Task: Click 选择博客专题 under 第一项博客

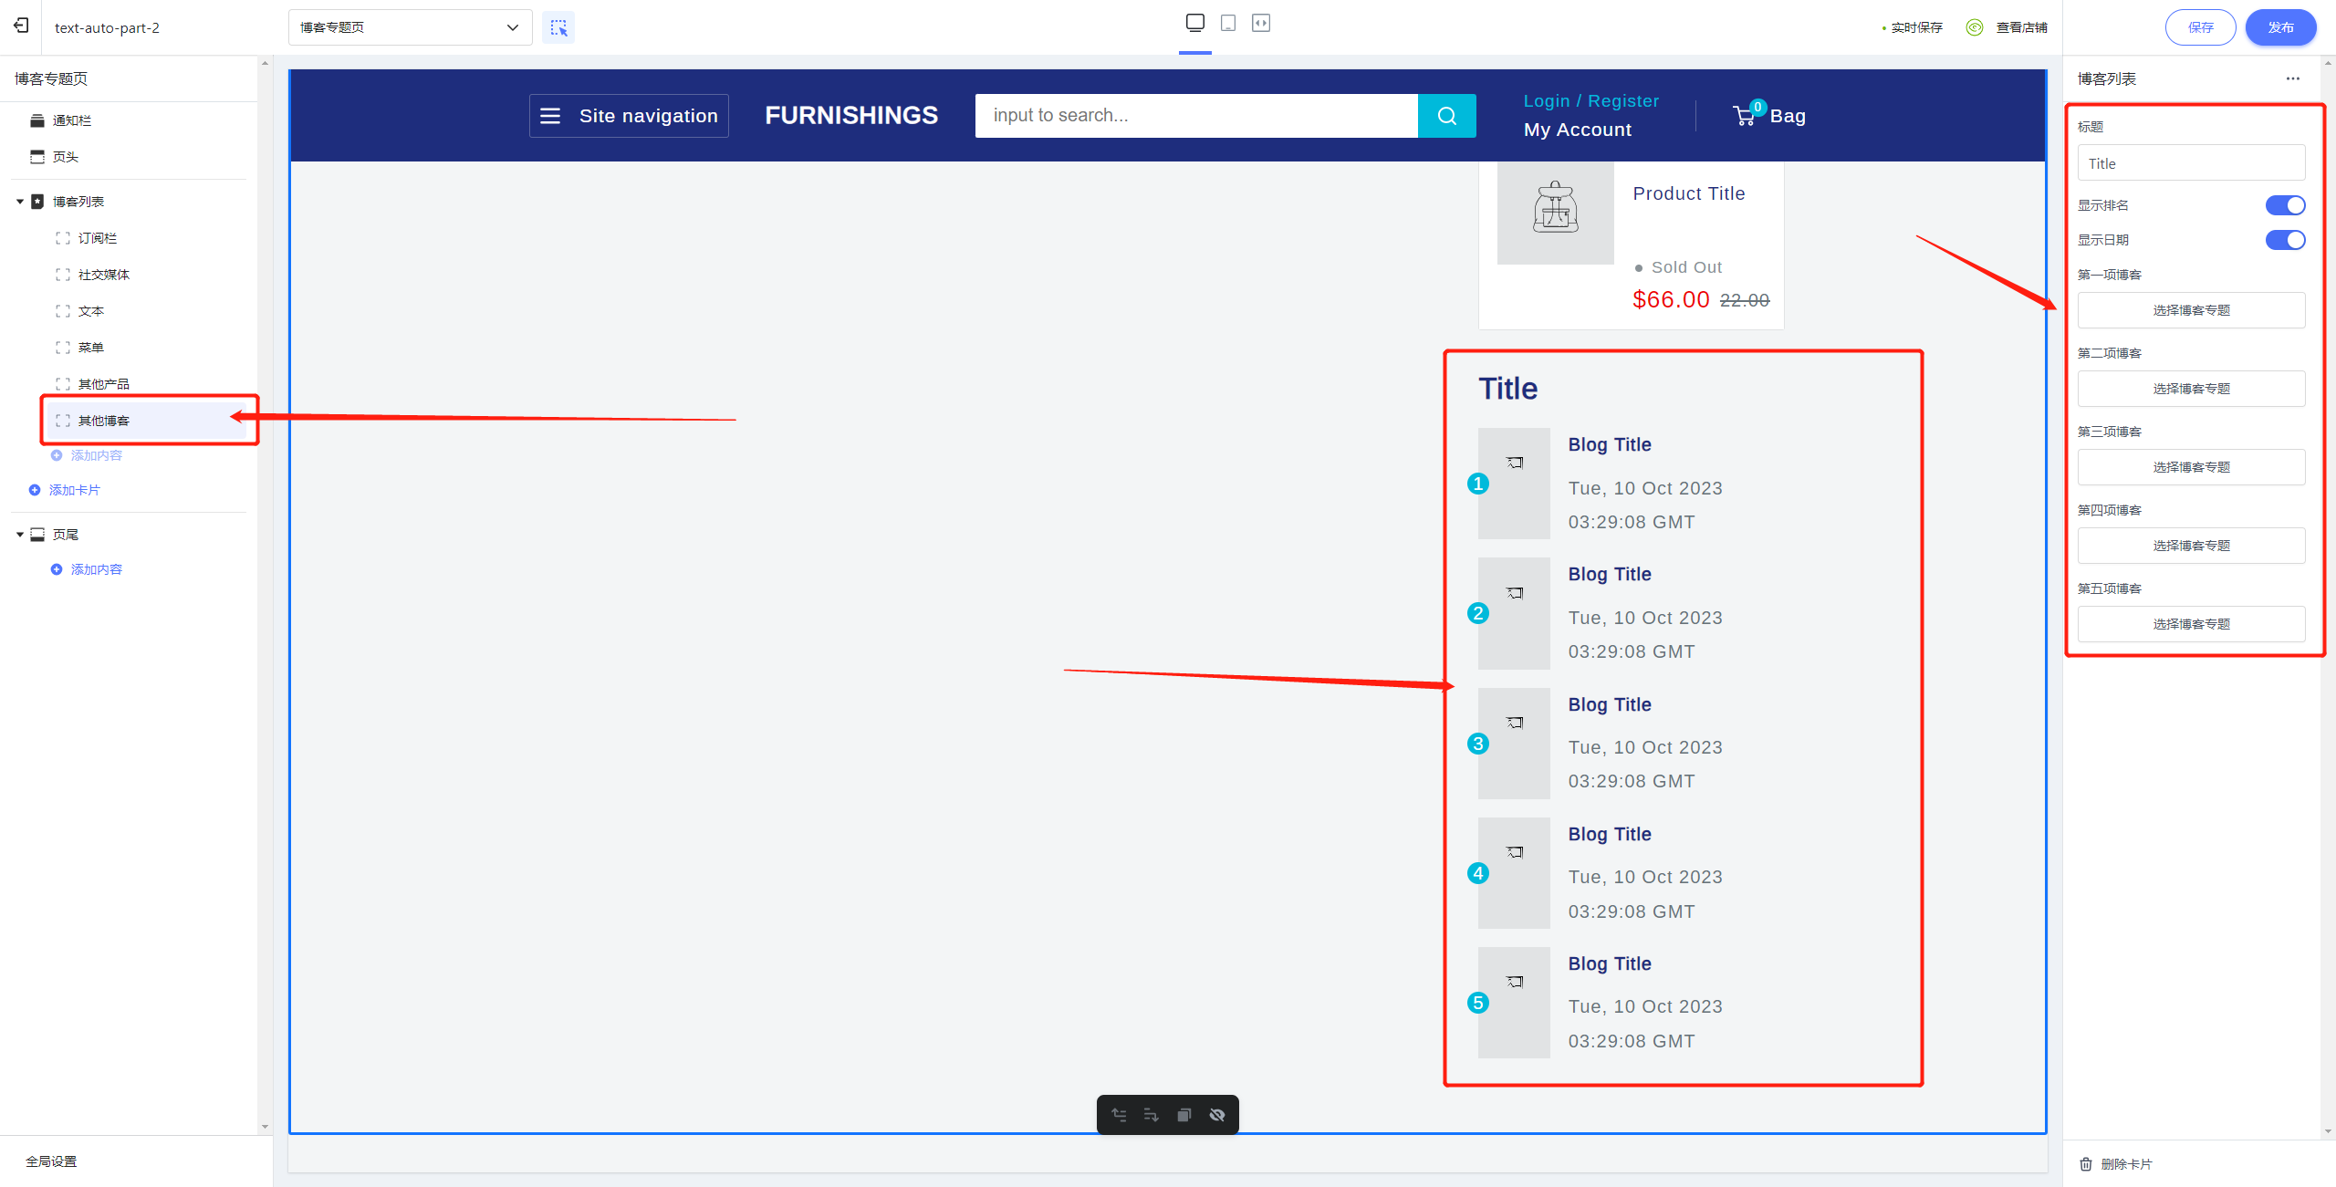Action: tap(2190, 310)
